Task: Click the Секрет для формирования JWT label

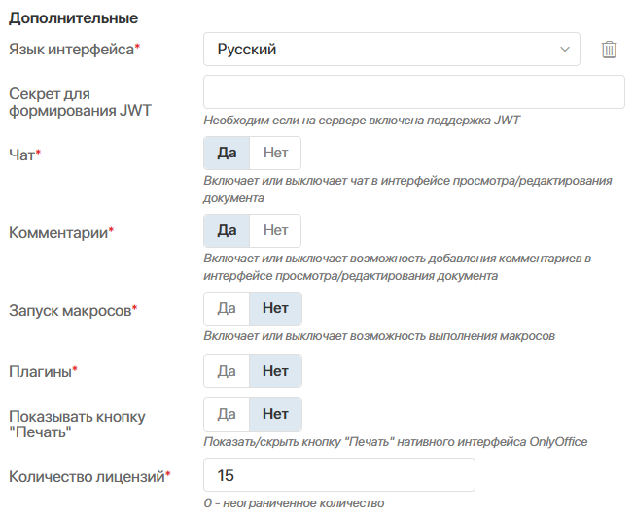Action: tap(80, 102)
